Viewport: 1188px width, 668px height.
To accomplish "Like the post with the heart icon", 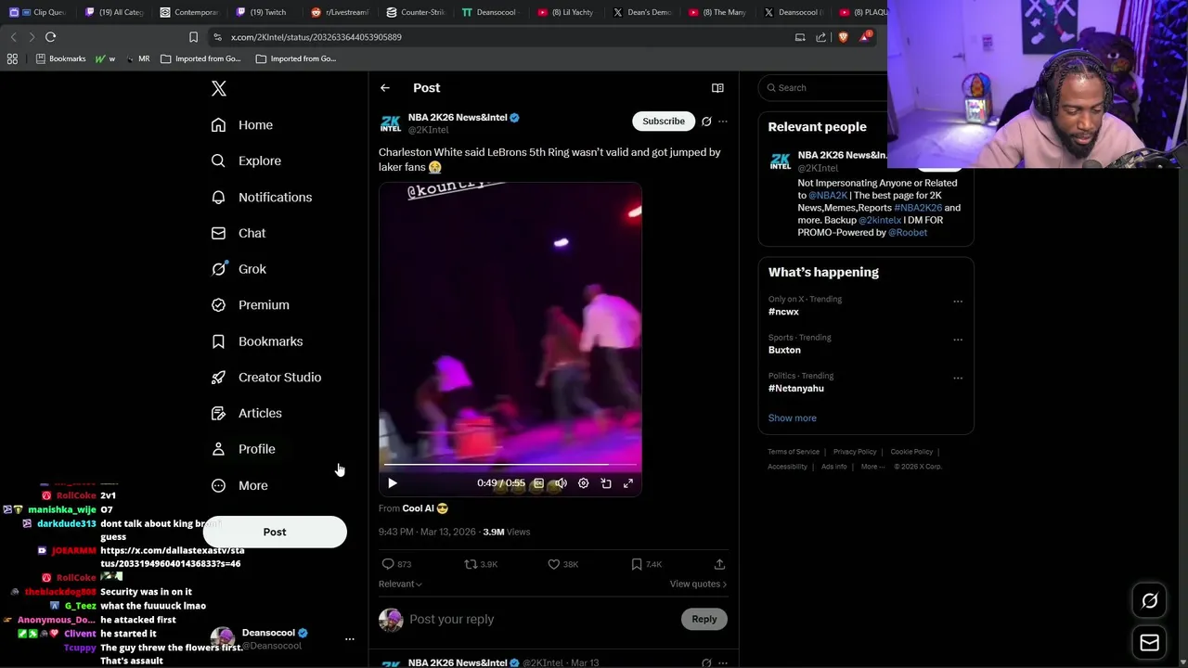I will pyautogui.click(x=562, y=564).
